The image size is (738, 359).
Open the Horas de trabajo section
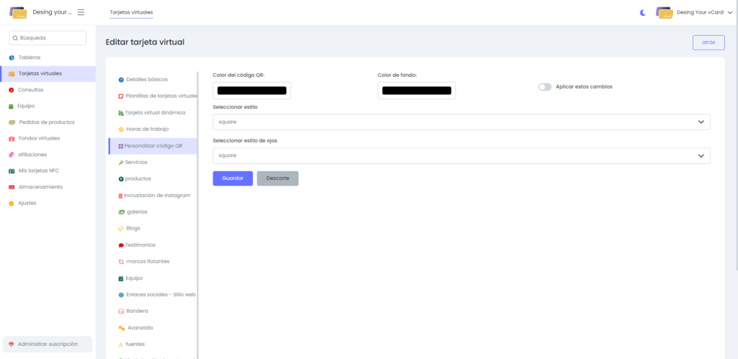146,129
